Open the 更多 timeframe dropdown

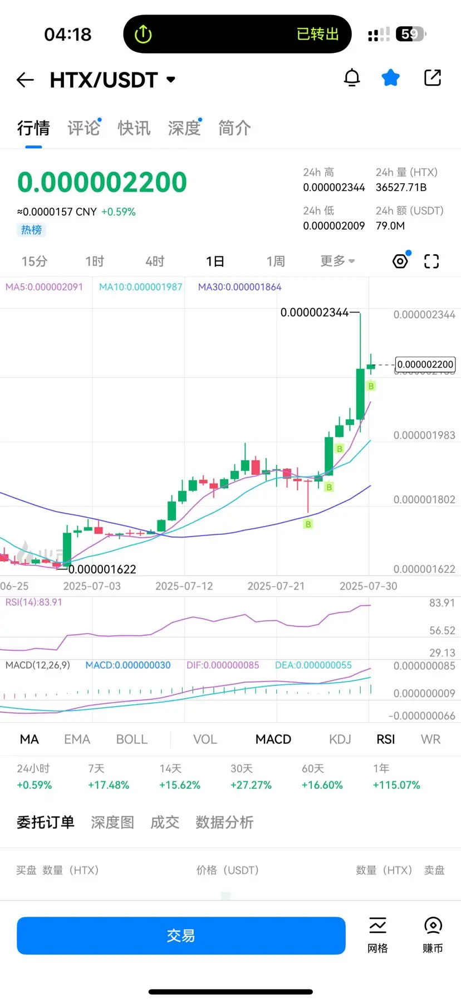(337, 261)
